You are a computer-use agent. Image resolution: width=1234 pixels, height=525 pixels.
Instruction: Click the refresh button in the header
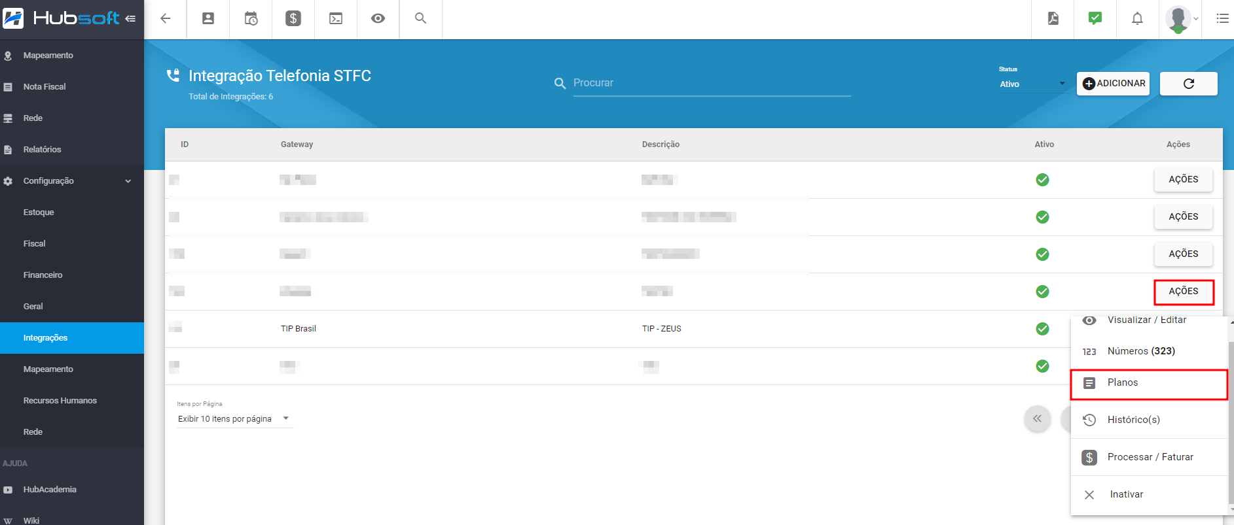(x=1189, y=84)
